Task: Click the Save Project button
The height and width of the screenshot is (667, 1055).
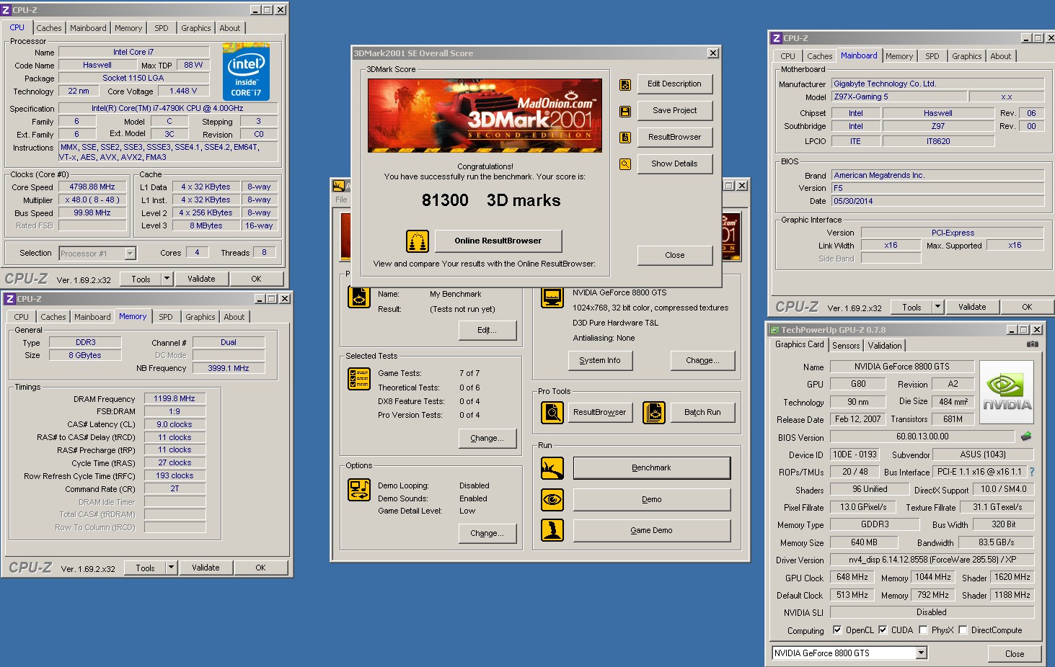Action: pyautogui.click(x=674, y=111)
